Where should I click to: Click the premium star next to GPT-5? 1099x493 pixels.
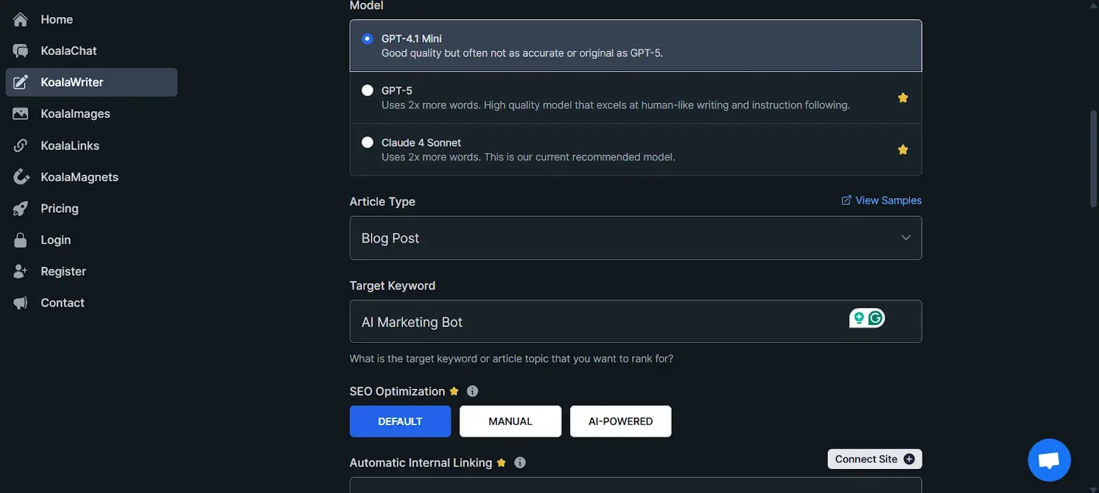click(903, 98)
